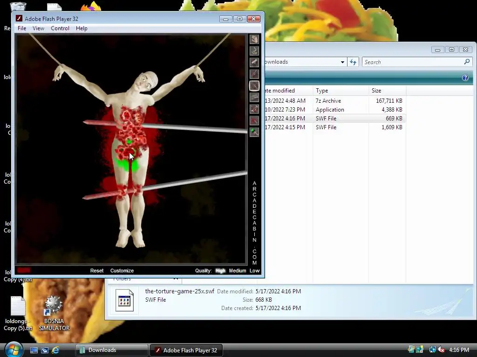Click the Flash Player logo in title bar
Image resolution: width=477 pixels, height=357 pixels.
click(x=19, y=19)
